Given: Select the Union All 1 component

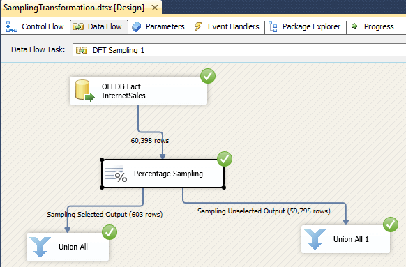Looking at the screenshot, I should [x=345, y=239].
